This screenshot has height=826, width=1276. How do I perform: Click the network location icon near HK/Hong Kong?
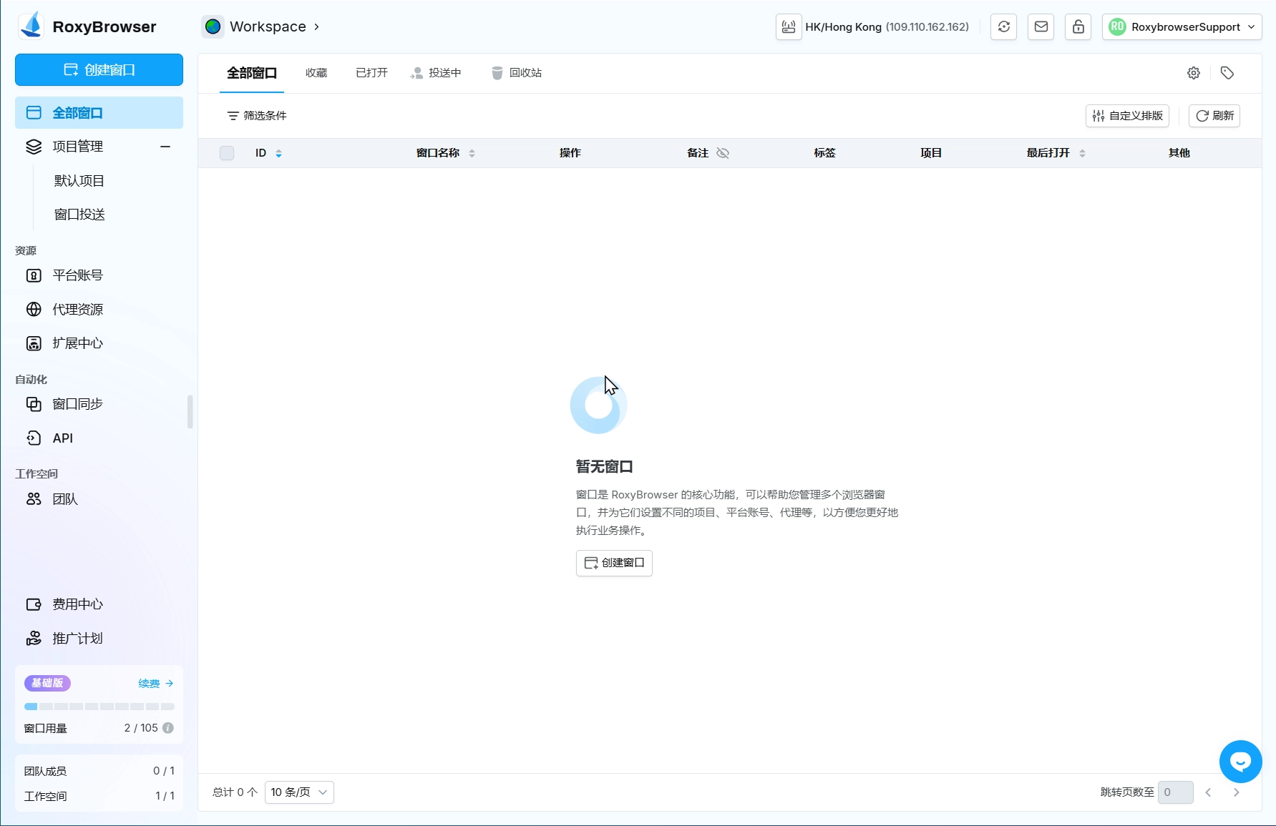(789, 27)
